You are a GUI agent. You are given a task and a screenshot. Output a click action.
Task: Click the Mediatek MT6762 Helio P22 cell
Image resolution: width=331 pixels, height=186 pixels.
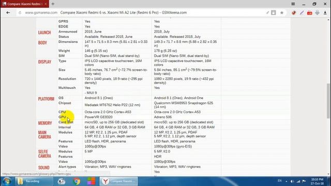[112, 105]
